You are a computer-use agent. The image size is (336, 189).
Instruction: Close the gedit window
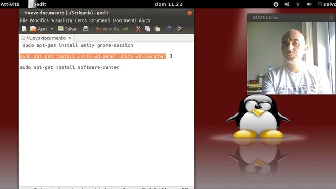(x=190, y=13)
